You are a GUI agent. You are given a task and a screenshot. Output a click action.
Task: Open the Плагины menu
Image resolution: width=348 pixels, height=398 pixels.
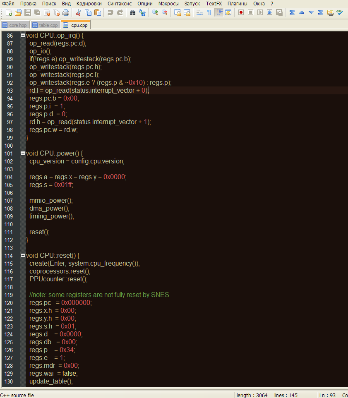(x=238, y=3)
